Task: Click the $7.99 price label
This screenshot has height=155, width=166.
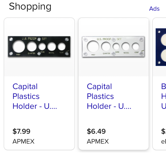Action: pos(21,131)
